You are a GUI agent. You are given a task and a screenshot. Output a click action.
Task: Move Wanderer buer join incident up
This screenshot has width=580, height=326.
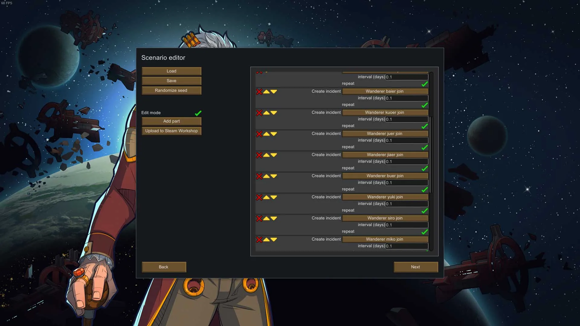pos(266,176)
